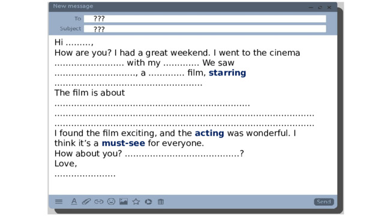Open the hamburger menu icon
384x216 pixels.
(59, 202)
